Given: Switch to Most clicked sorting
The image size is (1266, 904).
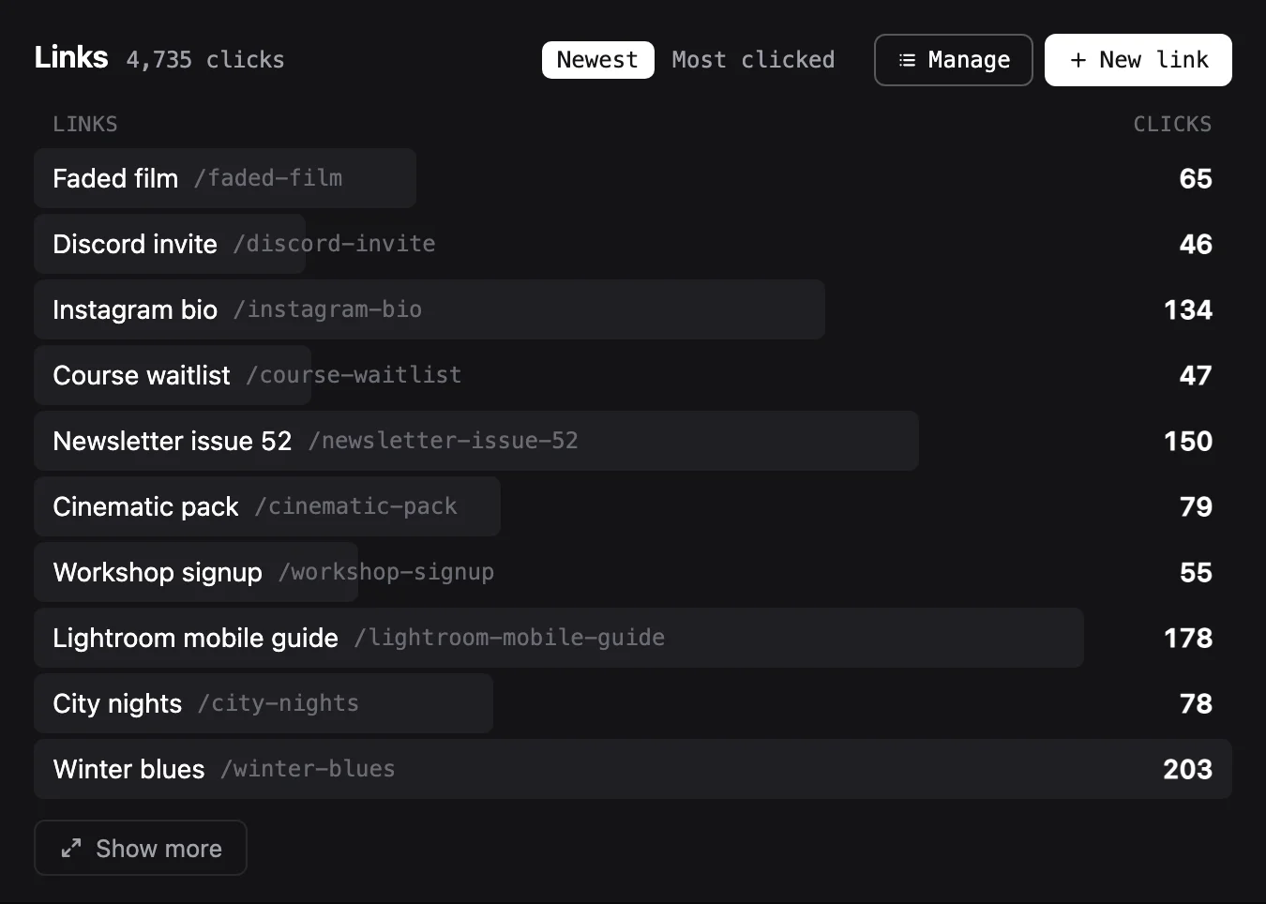Looking at the screenshot, I should (x=753, y=60).
